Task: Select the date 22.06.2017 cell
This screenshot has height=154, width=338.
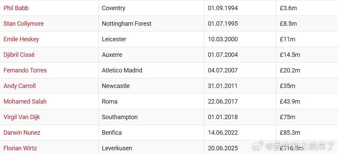Action: click(x=240, y=102)
